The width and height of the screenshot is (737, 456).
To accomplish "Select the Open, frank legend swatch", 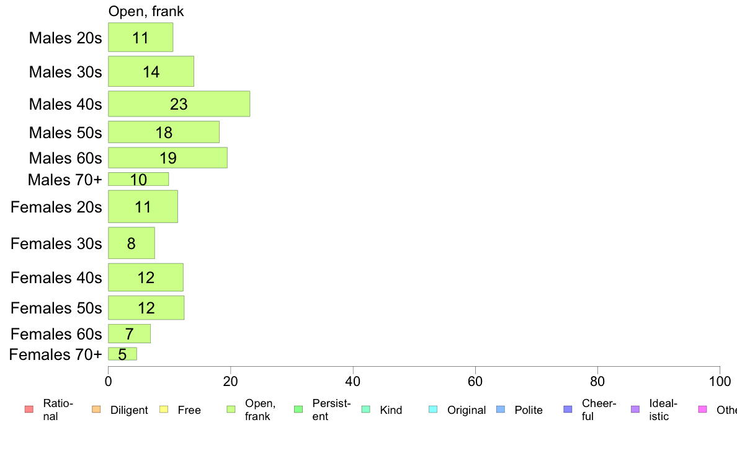I will 231,410.
